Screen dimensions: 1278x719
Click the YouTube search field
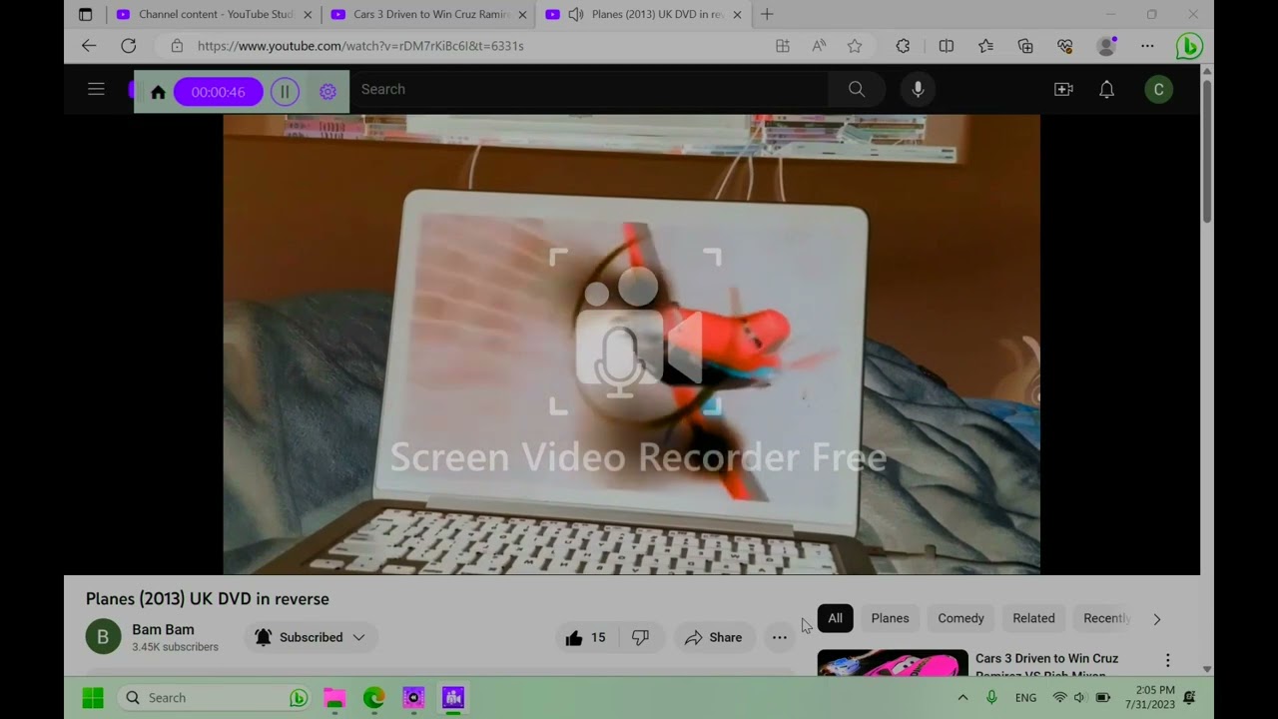click(x=589, y=89)
